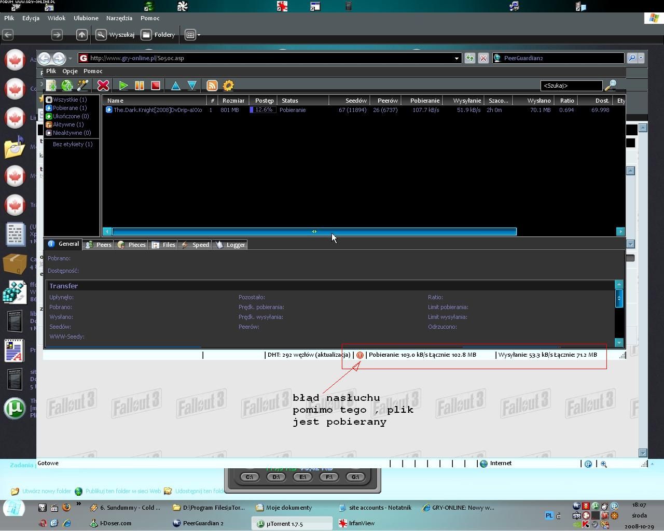664x531 pixels.
Task: Switch to the Logger tab
Action: click(230, 245)
